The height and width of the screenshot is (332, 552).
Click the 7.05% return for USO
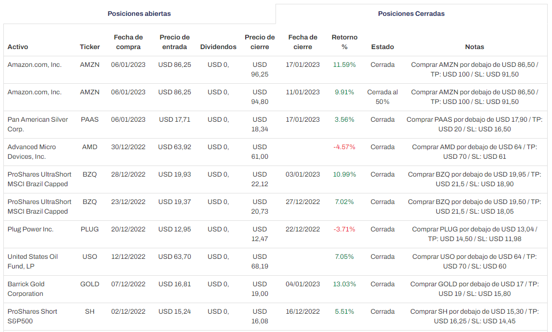coord(345,257)
